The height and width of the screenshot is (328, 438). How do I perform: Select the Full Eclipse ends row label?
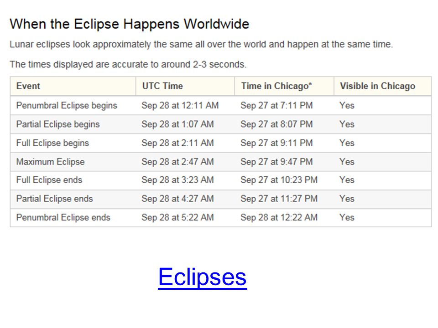pos(49,180)
